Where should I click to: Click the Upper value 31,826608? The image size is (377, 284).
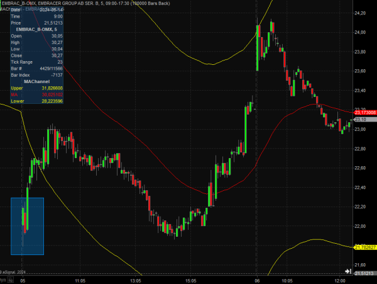pos(52,88)
